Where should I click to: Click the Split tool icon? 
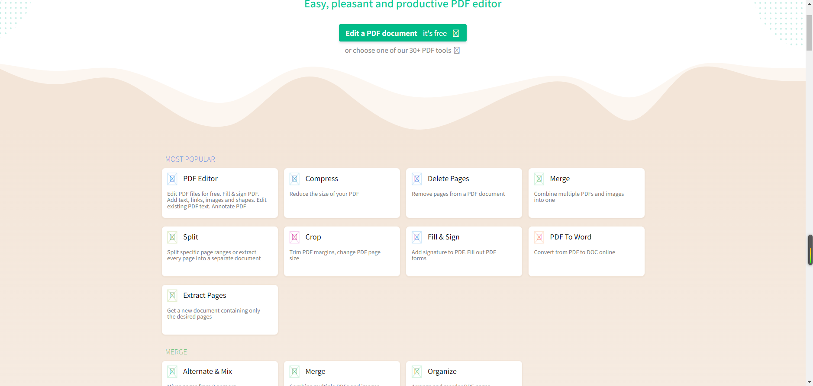point(172,237)
